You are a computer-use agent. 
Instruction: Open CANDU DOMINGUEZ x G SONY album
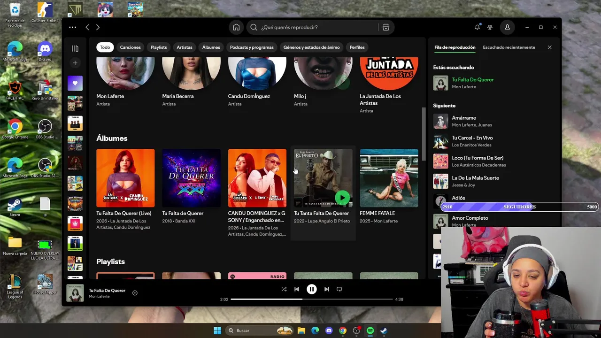click(257, 178)
